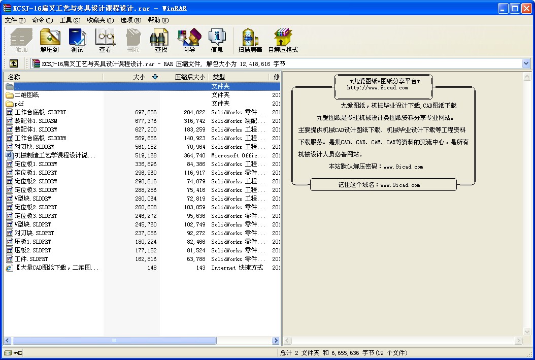Image resolution: width=535 pixels, height=360 pixels.
Task: Open the 收藏夹(O) menu
Action: [100, 20]
